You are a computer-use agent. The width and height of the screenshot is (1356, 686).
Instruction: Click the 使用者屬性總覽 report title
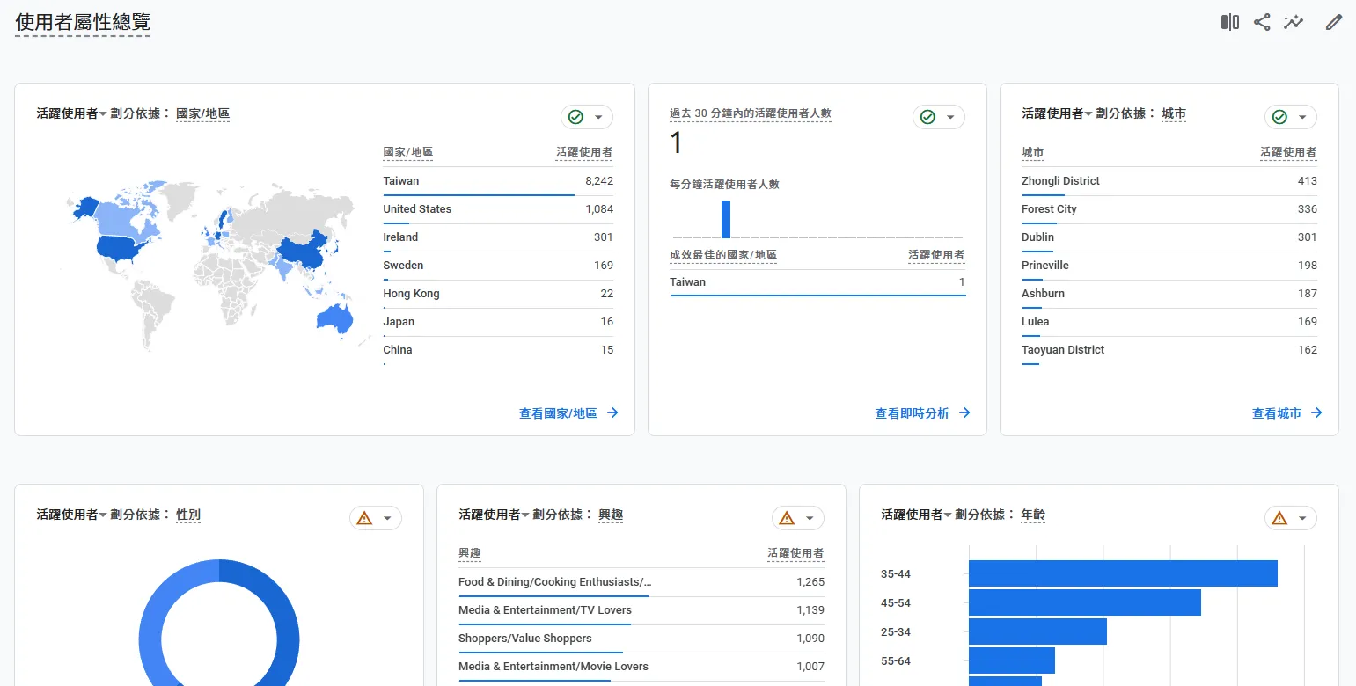pyautogui.click(x=83, y=23)
